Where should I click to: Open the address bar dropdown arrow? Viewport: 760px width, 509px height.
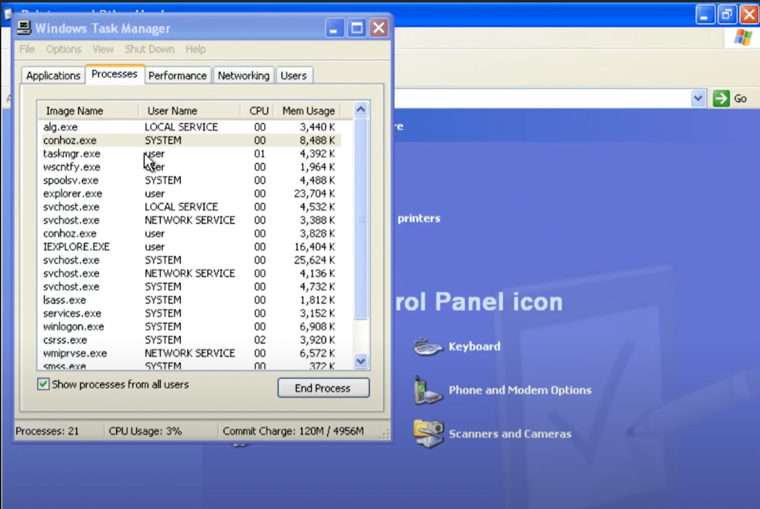pos(698,98)
